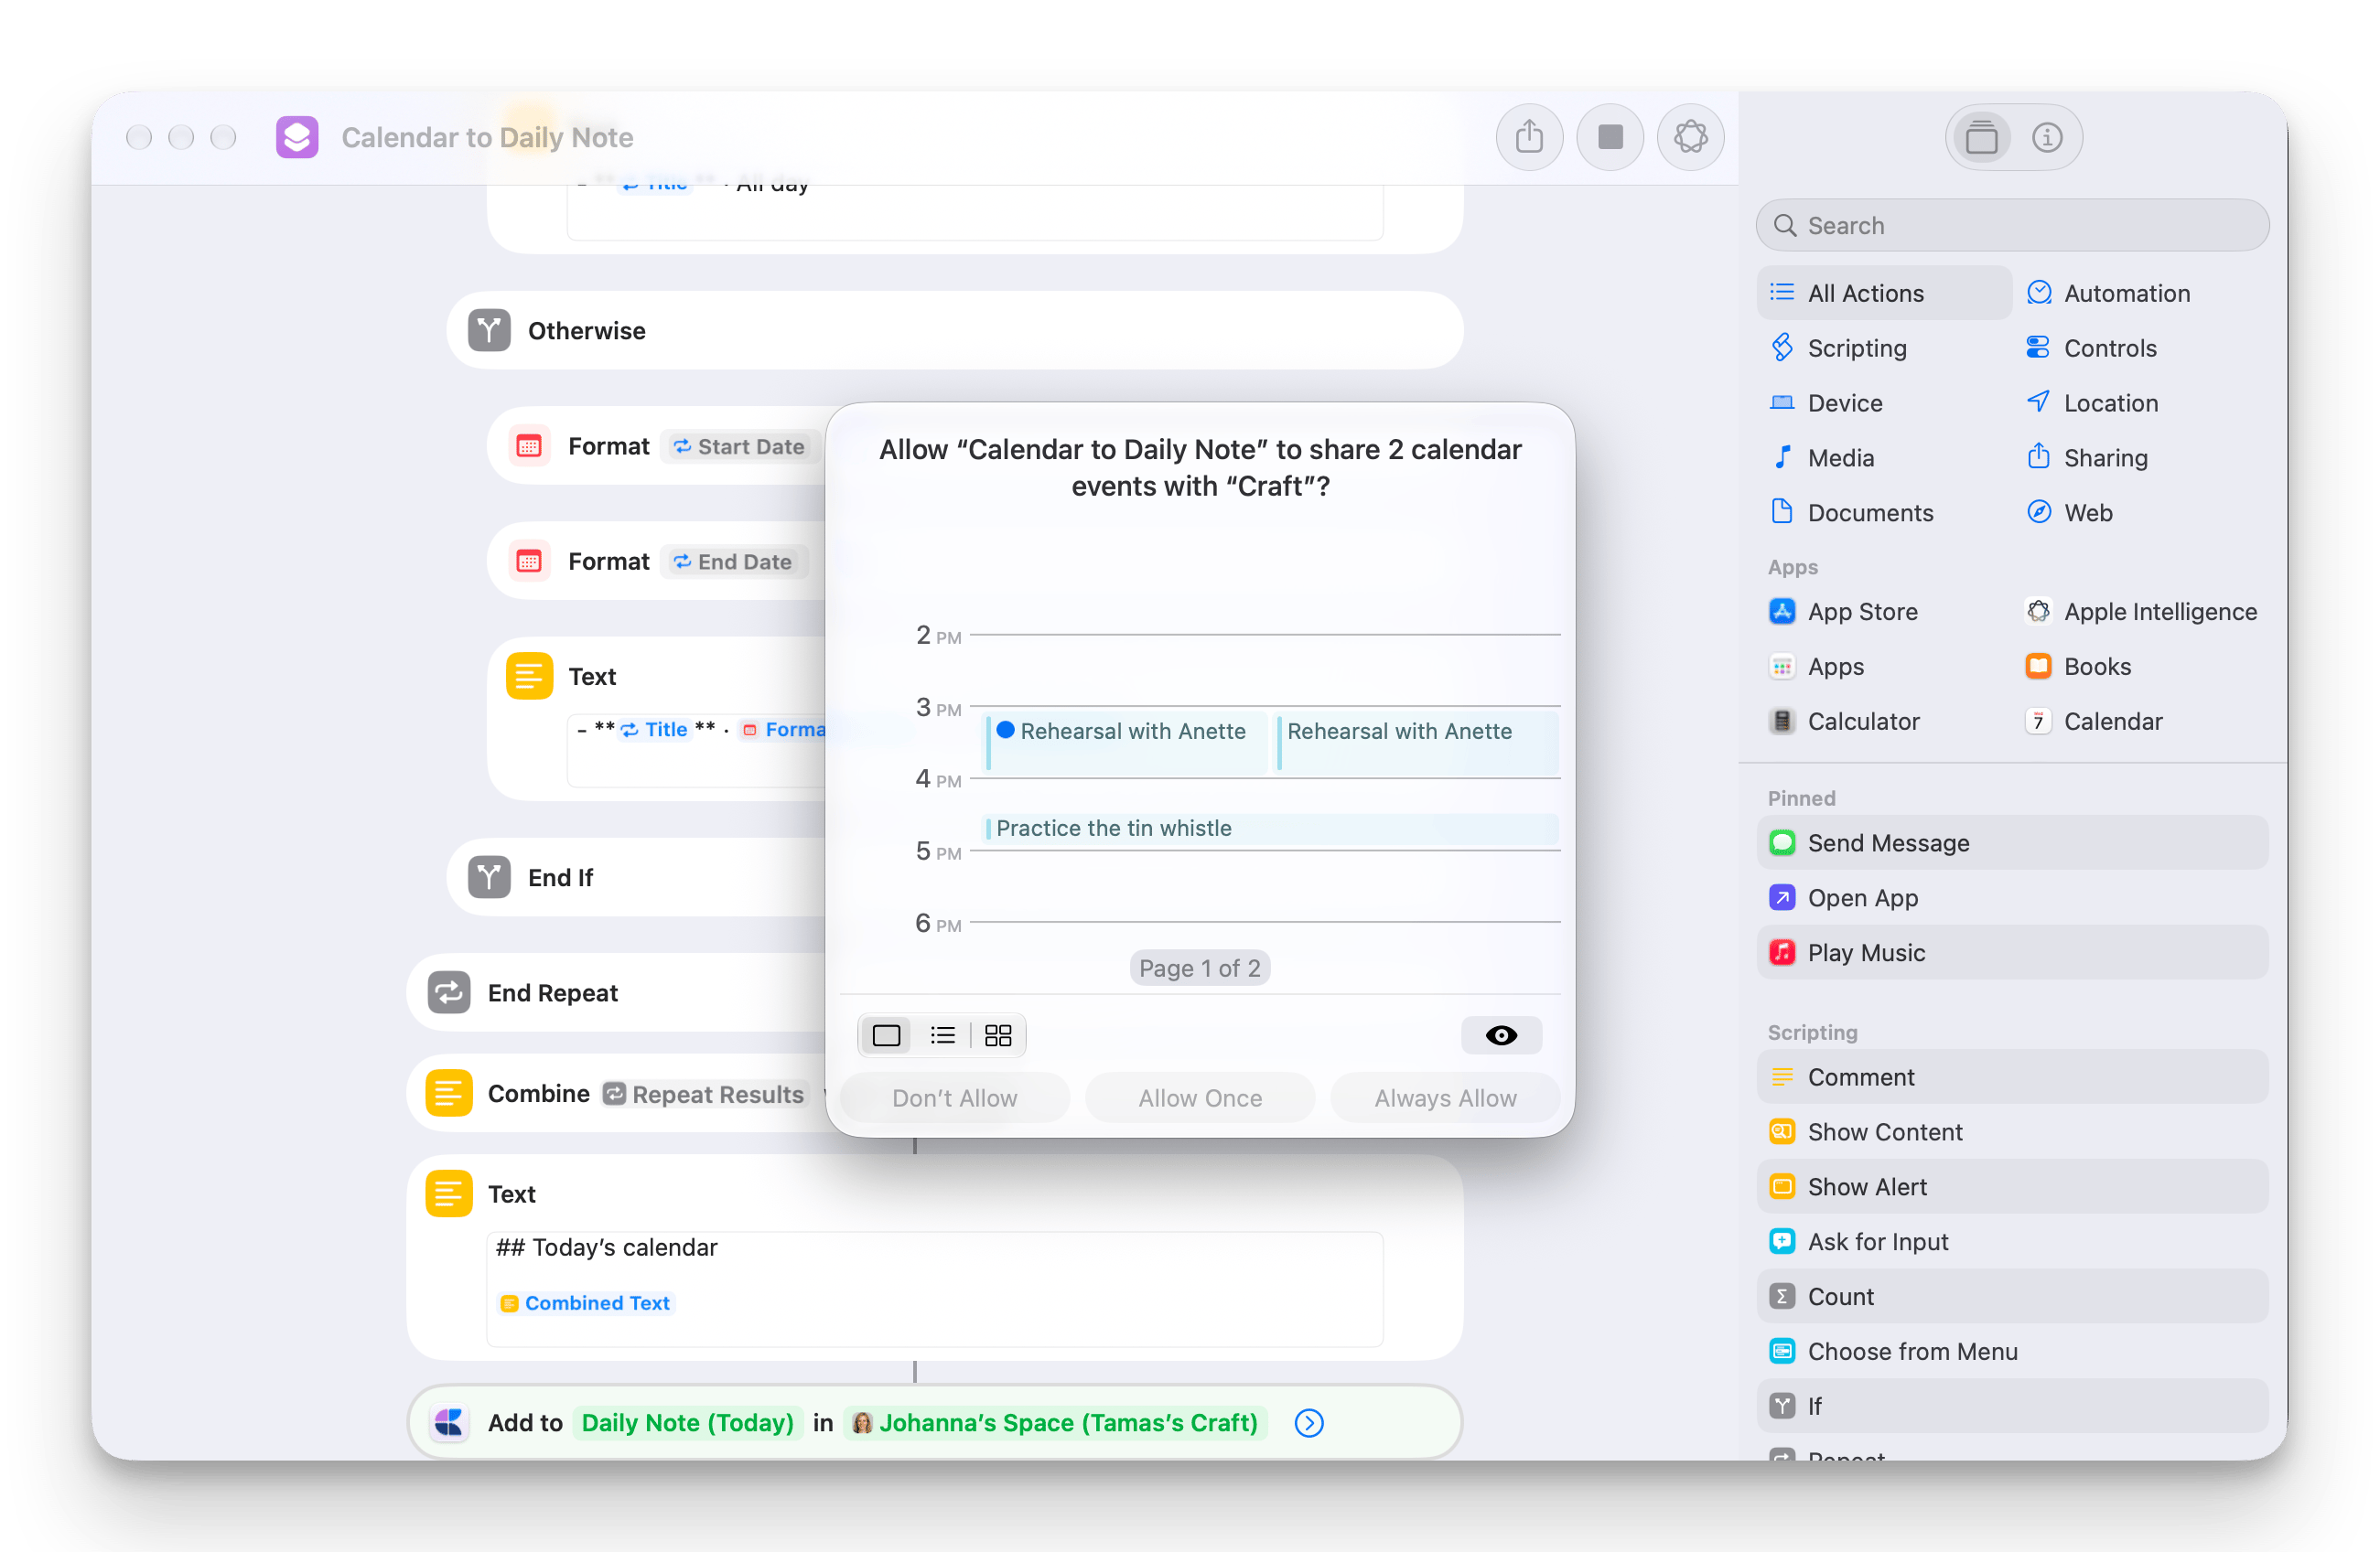Open the Controls category

(x=2091, y=348)
